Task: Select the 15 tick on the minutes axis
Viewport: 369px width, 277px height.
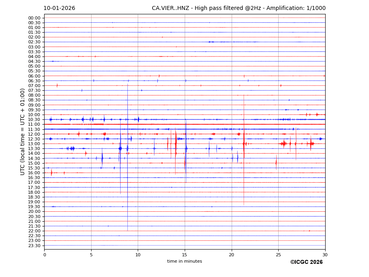Action: tap(185, 254)
